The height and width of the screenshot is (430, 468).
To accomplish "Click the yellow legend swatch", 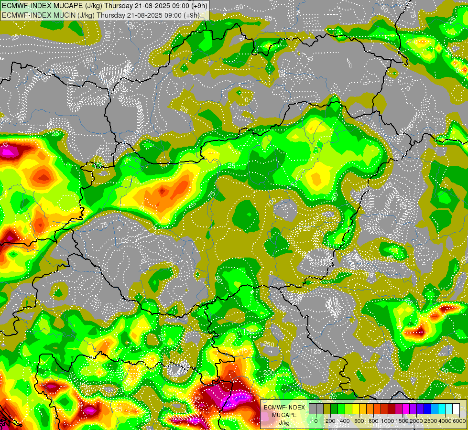I will pyautogui.click(x=356, y=408).
